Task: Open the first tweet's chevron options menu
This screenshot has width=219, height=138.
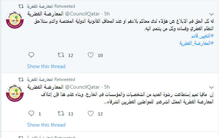Action: 212,14
